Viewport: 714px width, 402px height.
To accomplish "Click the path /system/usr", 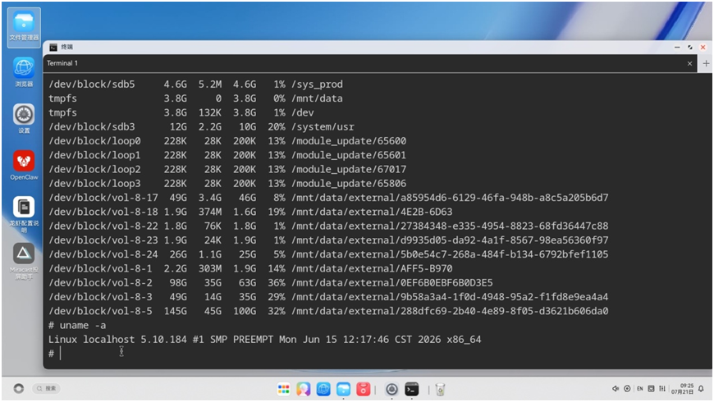I will click(x=323, y=126).
